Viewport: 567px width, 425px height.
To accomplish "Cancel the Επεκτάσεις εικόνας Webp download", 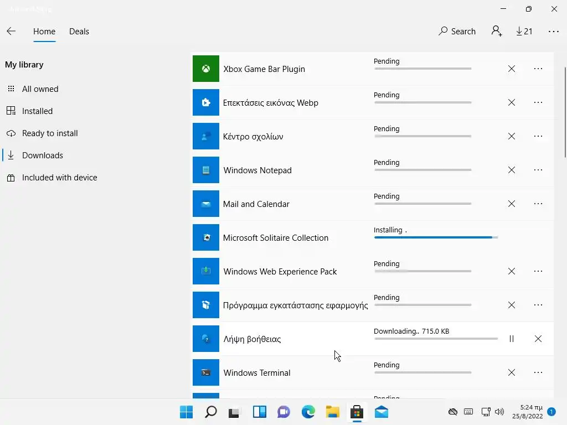I will [511, 102].
